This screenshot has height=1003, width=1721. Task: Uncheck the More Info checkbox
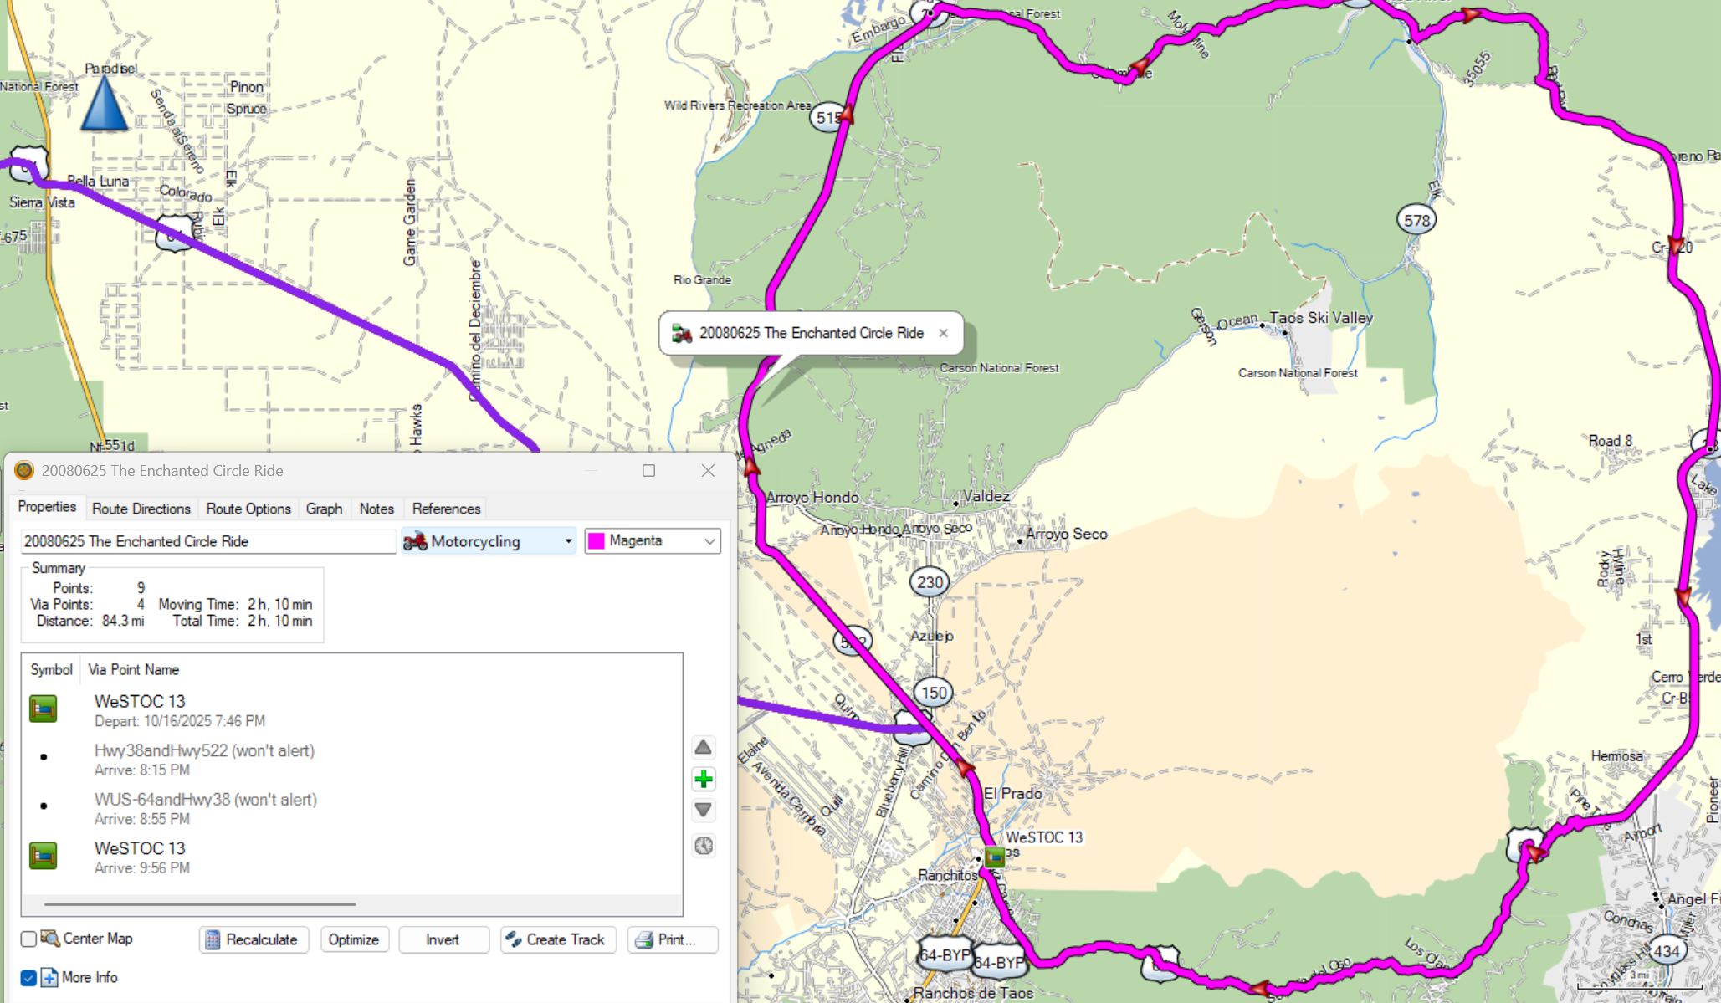click(28, 978)
